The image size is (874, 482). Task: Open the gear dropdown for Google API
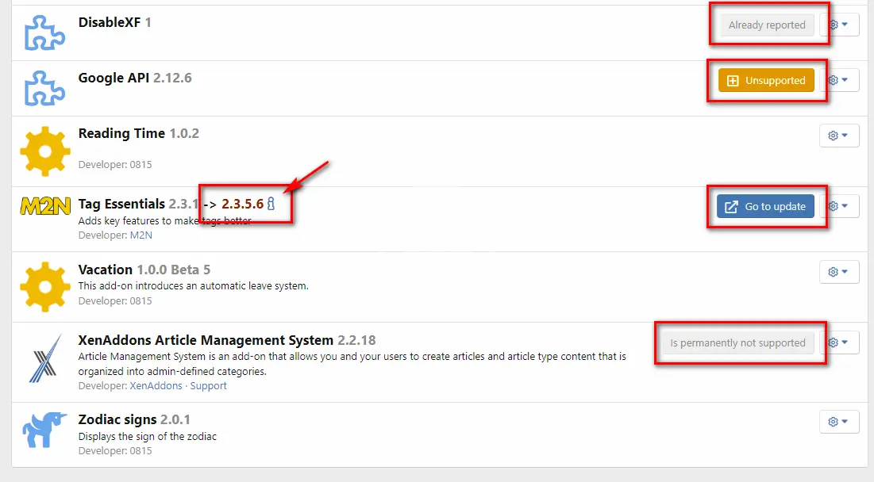tap(839, 80)
